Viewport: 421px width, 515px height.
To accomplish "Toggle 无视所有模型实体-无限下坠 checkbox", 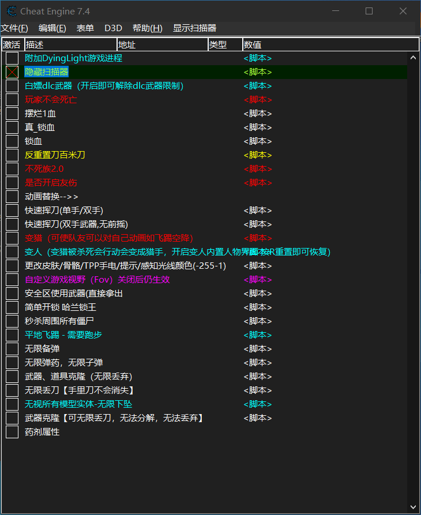I will 12,404.
